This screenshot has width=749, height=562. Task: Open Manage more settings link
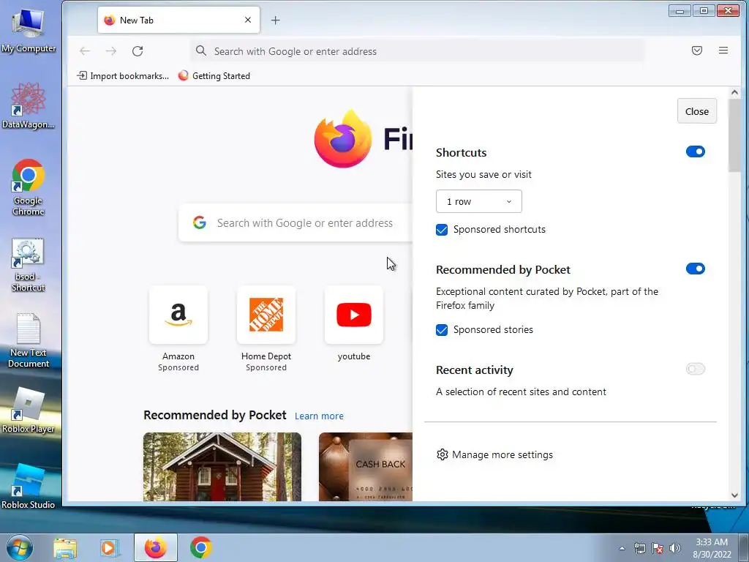pyautogui.click(x=495, y=454)
